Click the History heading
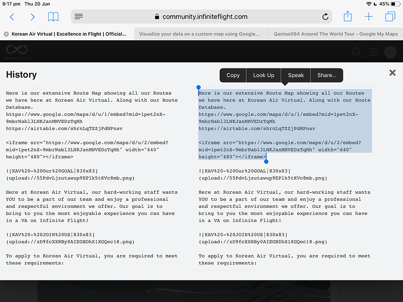The image size is (403, 302). [x=21, y=74]
